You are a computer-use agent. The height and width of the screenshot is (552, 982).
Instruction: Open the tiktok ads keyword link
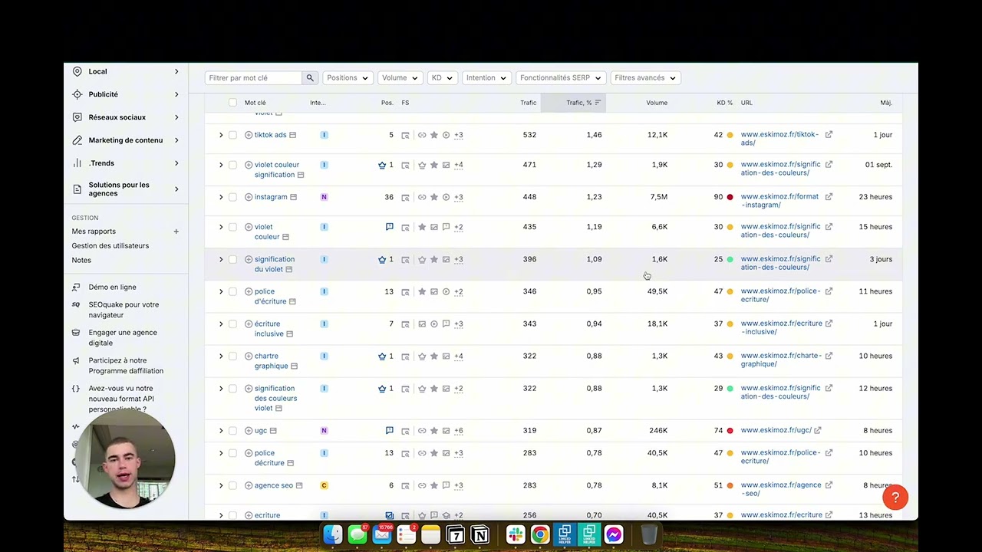coord(270,135)
